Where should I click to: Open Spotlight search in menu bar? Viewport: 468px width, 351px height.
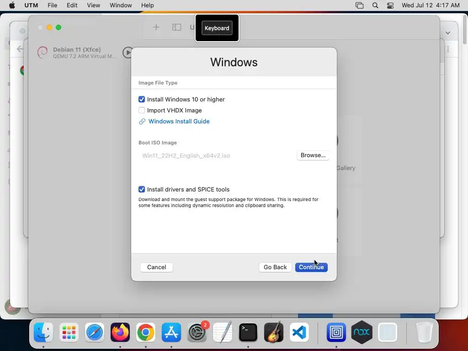(x=375, y=5)
